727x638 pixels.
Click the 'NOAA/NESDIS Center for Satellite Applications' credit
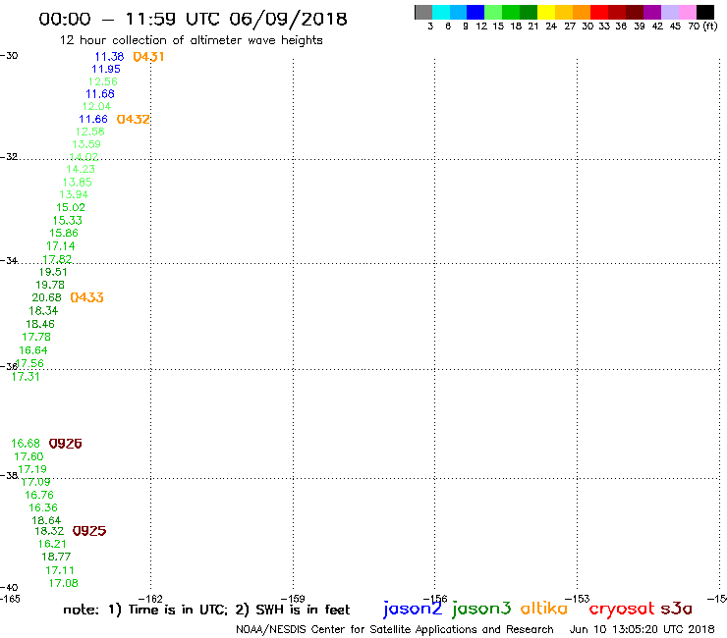pos(395,630)
